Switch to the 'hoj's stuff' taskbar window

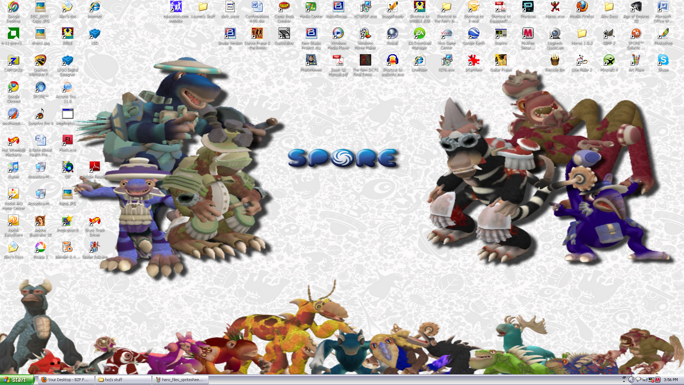click(123, 380)
